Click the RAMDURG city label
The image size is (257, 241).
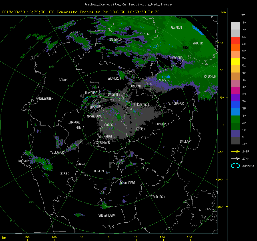[91, 93]
